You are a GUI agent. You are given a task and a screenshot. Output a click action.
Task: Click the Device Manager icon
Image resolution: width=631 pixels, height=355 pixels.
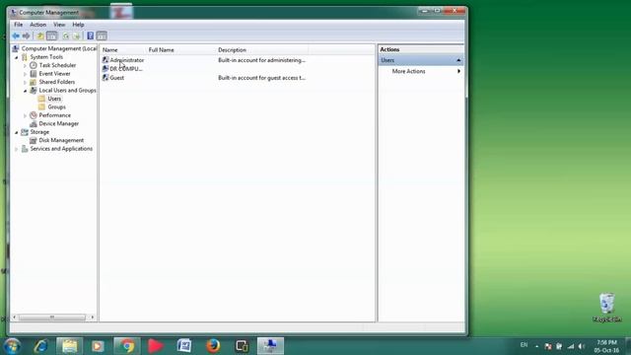(34, 123)
